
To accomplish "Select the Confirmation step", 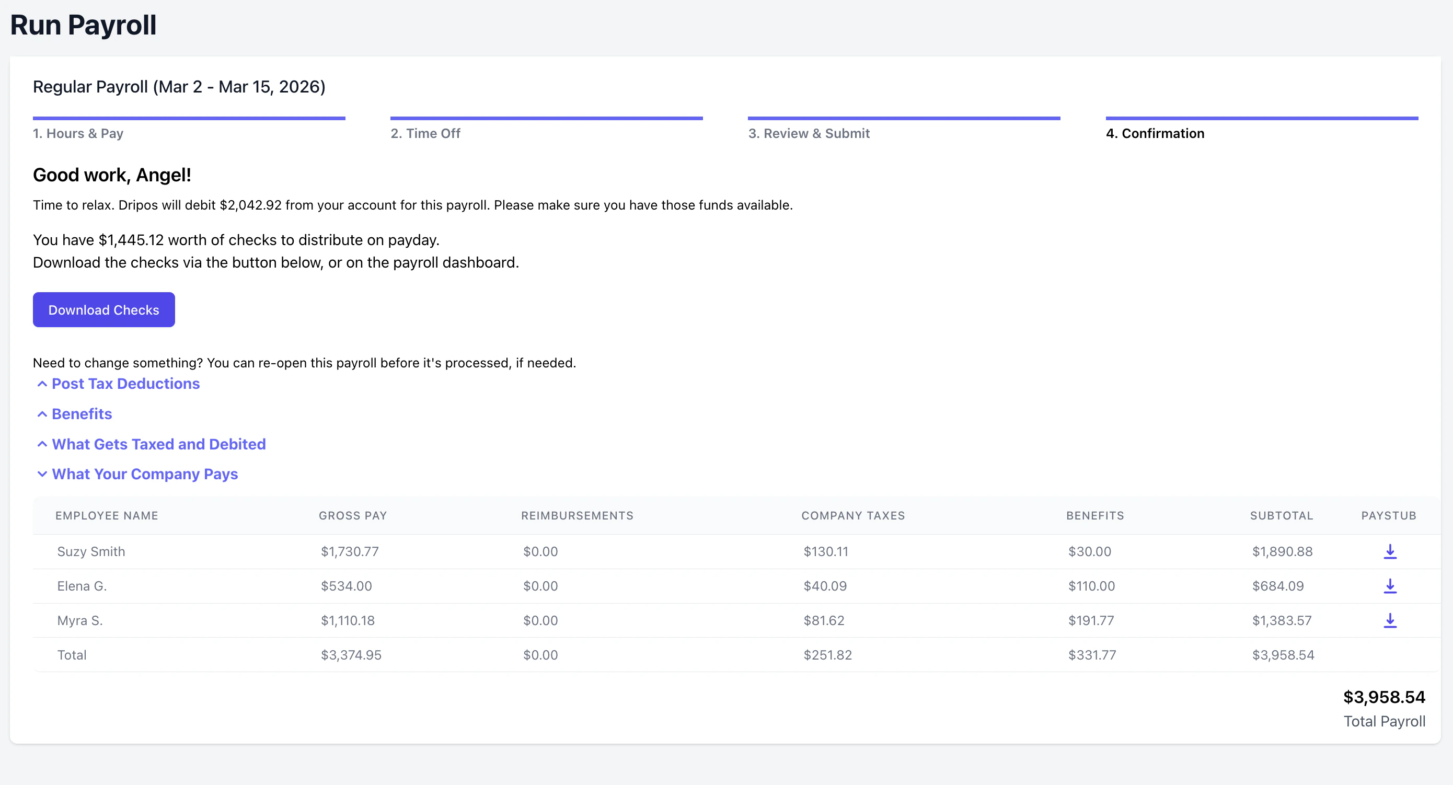I will (1155, 134).
